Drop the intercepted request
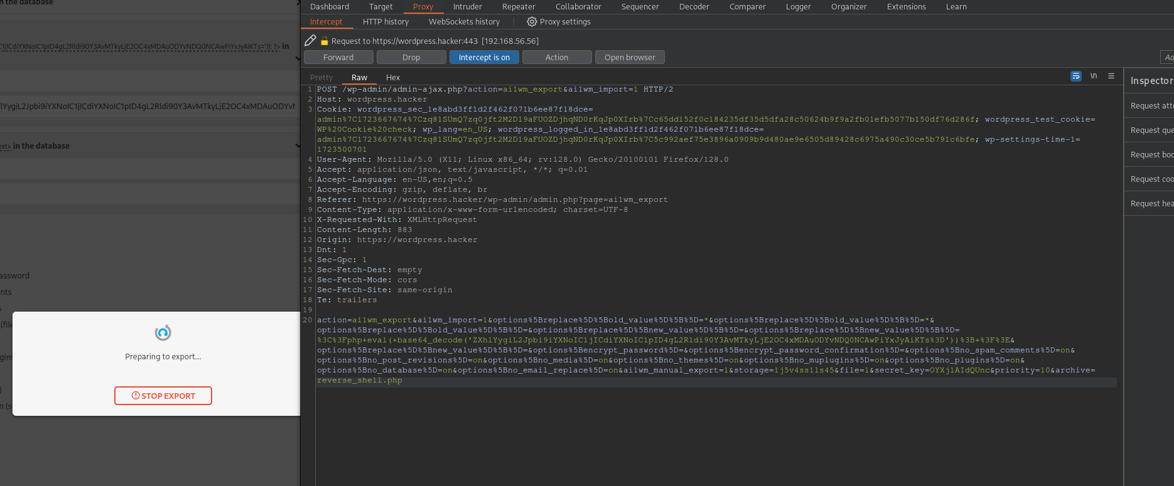This screenshot has height=486, width=1174. 411,57
